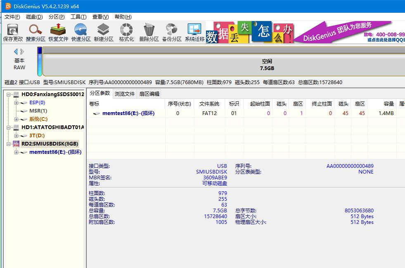405x268 pixels.
Task: Click the Save Changes (保存更改) toolbar icon
Action: pyautogui.click(x=13, y=33)
